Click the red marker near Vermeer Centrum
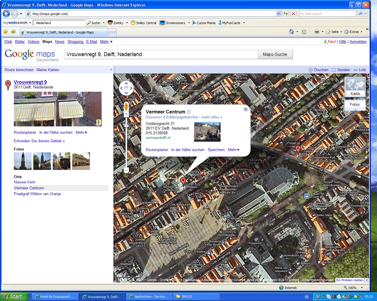The image size is (377, 301). coord(183,181)
